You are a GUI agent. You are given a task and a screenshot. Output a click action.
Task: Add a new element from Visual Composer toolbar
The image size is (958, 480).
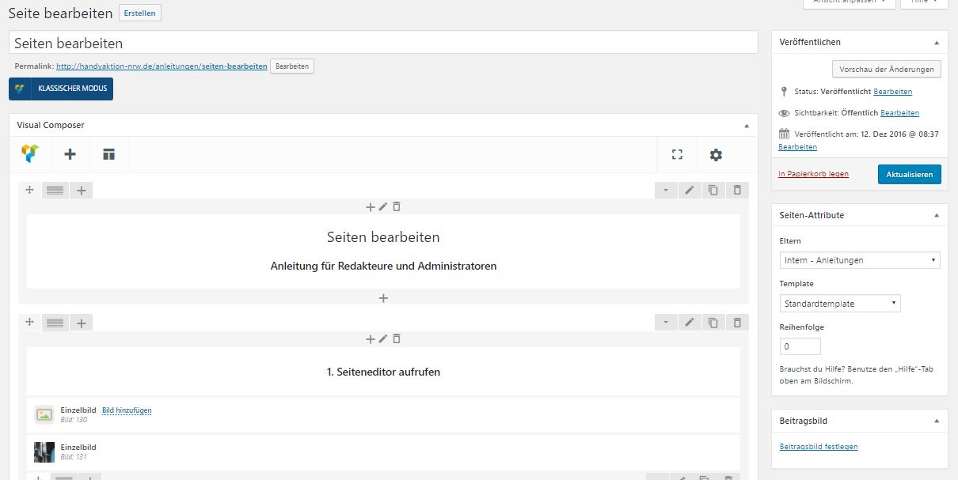click(70, 154)
